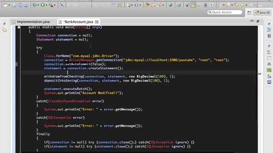Screen dimensions: 273x153
Task: Open the Data Source Explorer icon
Action: (x=269, y=70)
